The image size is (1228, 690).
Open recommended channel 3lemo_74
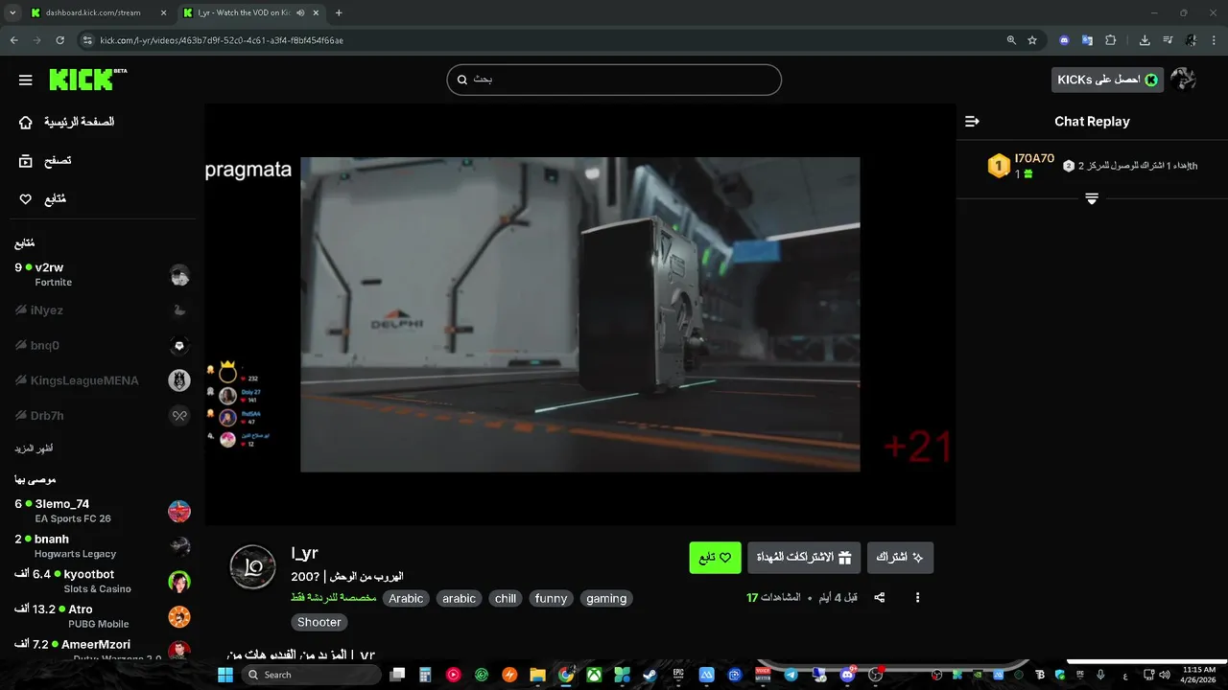click(102, 511)
